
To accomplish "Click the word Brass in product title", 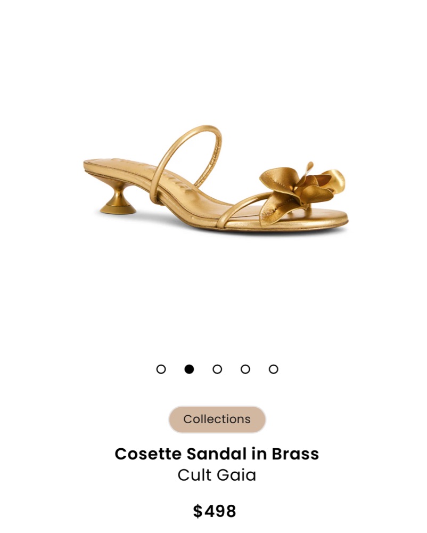I will tap(295, 454).
